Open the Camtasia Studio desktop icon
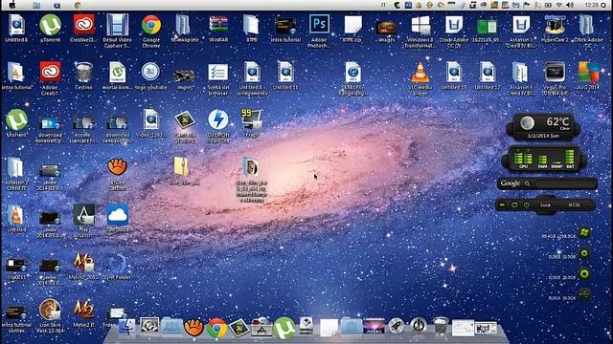 [185, 119]
